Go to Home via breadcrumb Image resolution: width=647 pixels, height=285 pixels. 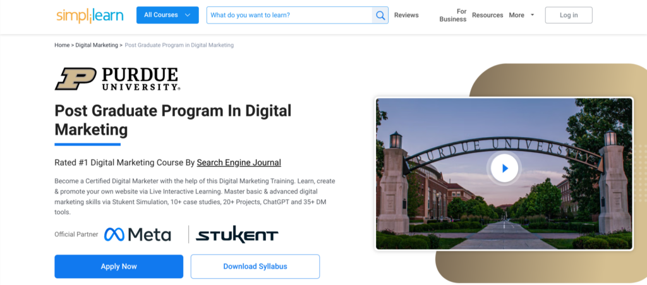click(62, 45)
